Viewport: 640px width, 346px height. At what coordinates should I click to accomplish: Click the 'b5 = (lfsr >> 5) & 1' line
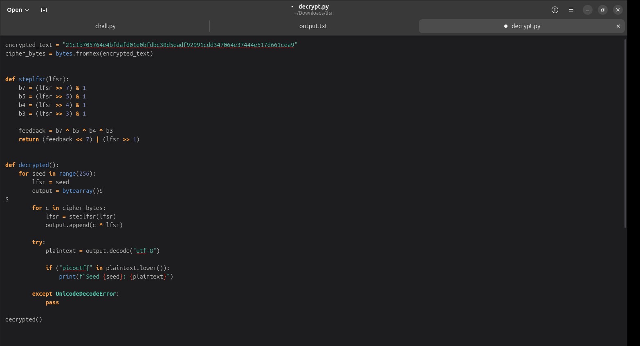click(52, 96)
